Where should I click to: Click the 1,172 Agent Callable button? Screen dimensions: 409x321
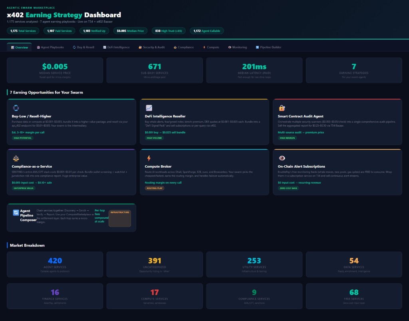pos(206,30)
